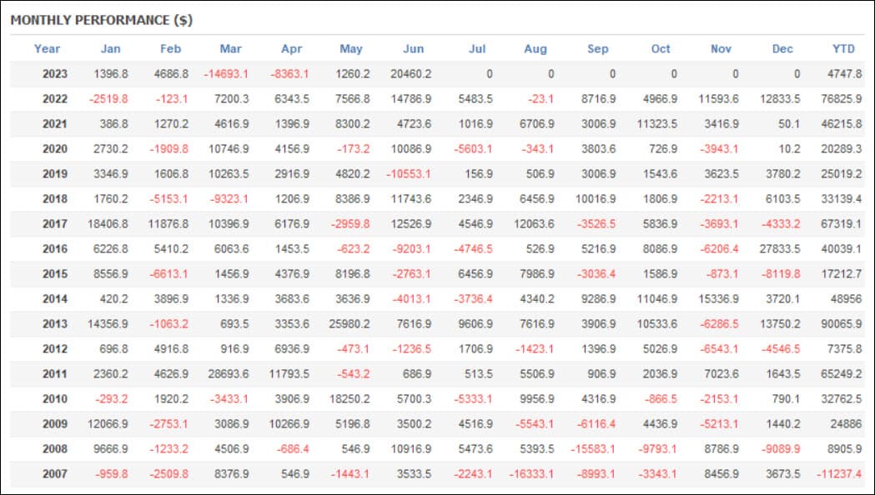Select the 2023 March value -14693.1
The image size is (875, 495).
(226, 74)
